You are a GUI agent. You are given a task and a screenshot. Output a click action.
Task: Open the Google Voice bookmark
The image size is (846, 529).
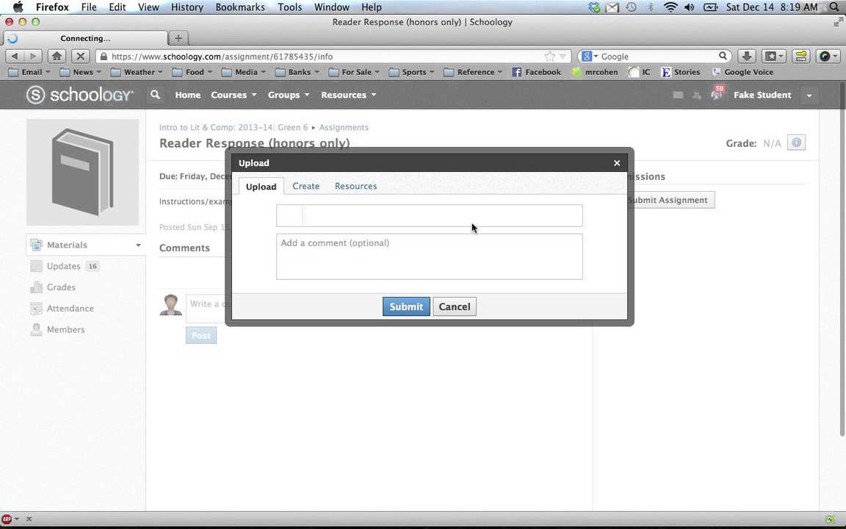pos(743,72)
